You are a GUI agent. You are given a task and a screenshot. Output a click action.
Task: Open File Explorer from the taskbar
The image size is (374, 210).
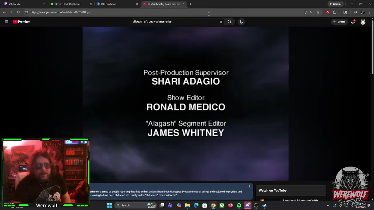point(188,205)
